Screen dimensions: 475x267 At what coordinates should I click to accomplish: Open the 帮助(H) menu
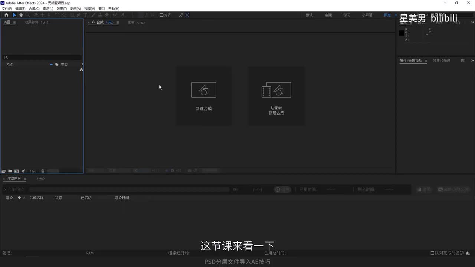pos(114,9)
